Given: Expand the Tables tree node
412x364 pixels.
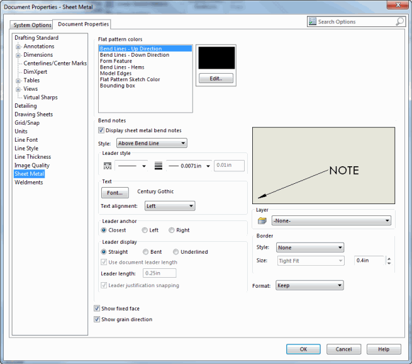Looking at the screenshot, I should point(18,81).
